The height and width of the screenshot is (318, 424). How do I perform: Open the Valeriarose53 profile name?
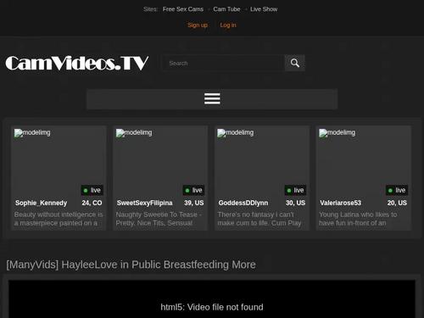(x=341, y=203)
